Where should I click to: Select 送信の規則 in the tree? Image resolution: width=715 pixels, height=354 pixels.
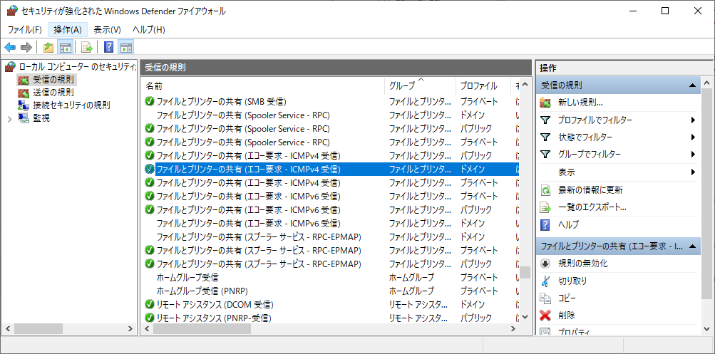pyautogui.click(x=53, y=93)
